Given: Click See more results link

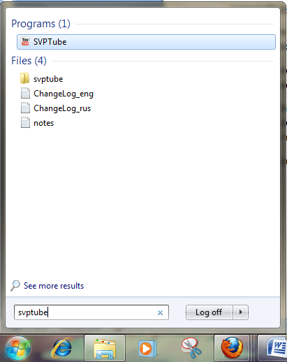Looking at the screenshot, I should click(54, 286).
